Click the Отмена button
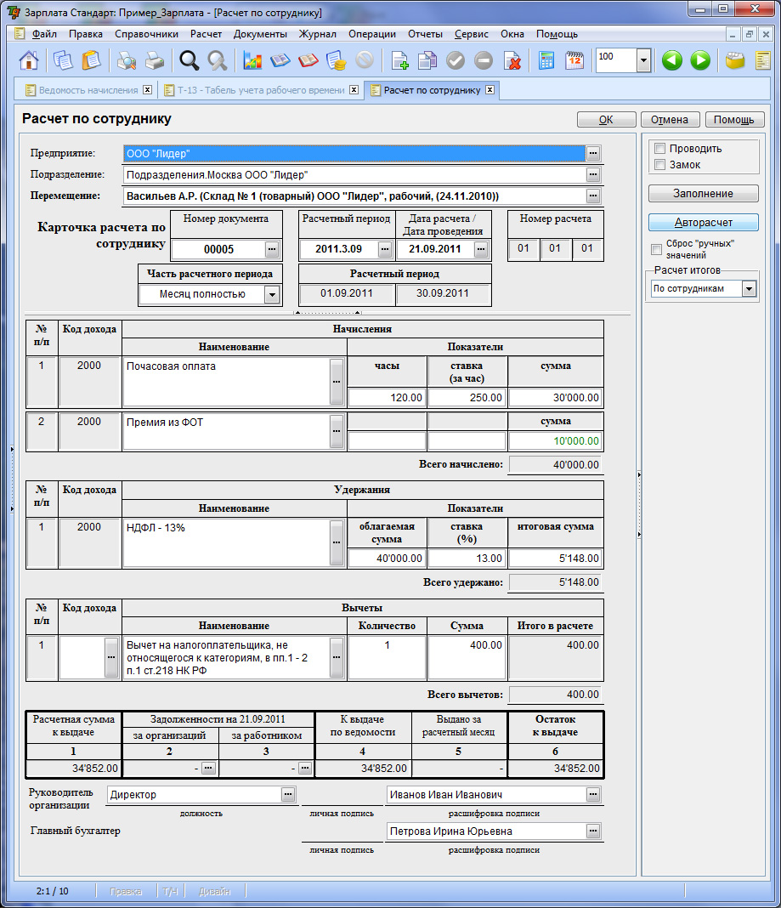Screen dimensions: 781x908 point(670,119)
